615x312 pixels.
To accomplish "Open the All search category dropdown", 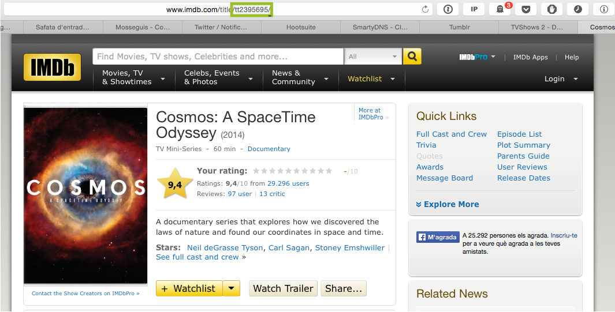I will [372, 57].
